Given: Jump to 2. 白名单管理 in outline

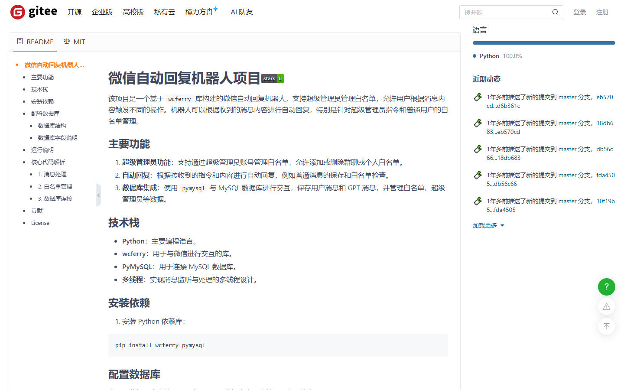Looking at the screenshot, I should (55, 186).
